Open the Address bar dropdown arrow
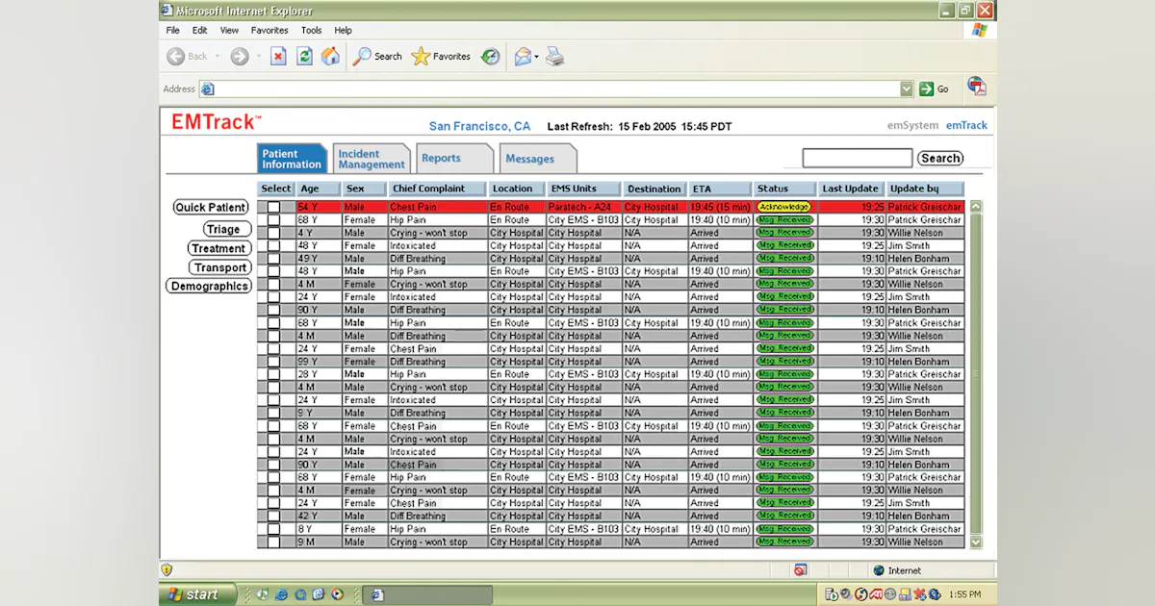Viewport: 1155px width, 606px height. point(906,88)
